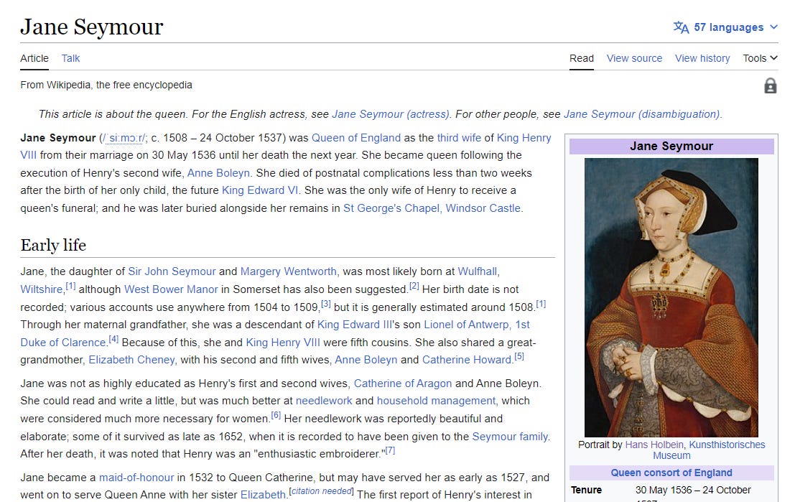
Task: Open the third wife link
Action: pyautogui.click(x=459, y=138)
